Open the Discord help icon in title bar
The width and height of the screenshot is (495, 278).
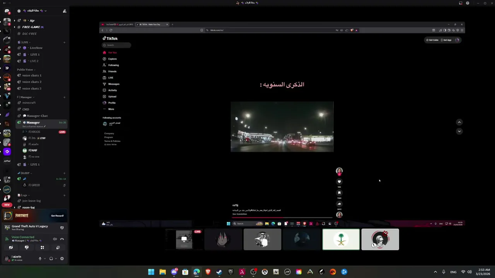468,3
